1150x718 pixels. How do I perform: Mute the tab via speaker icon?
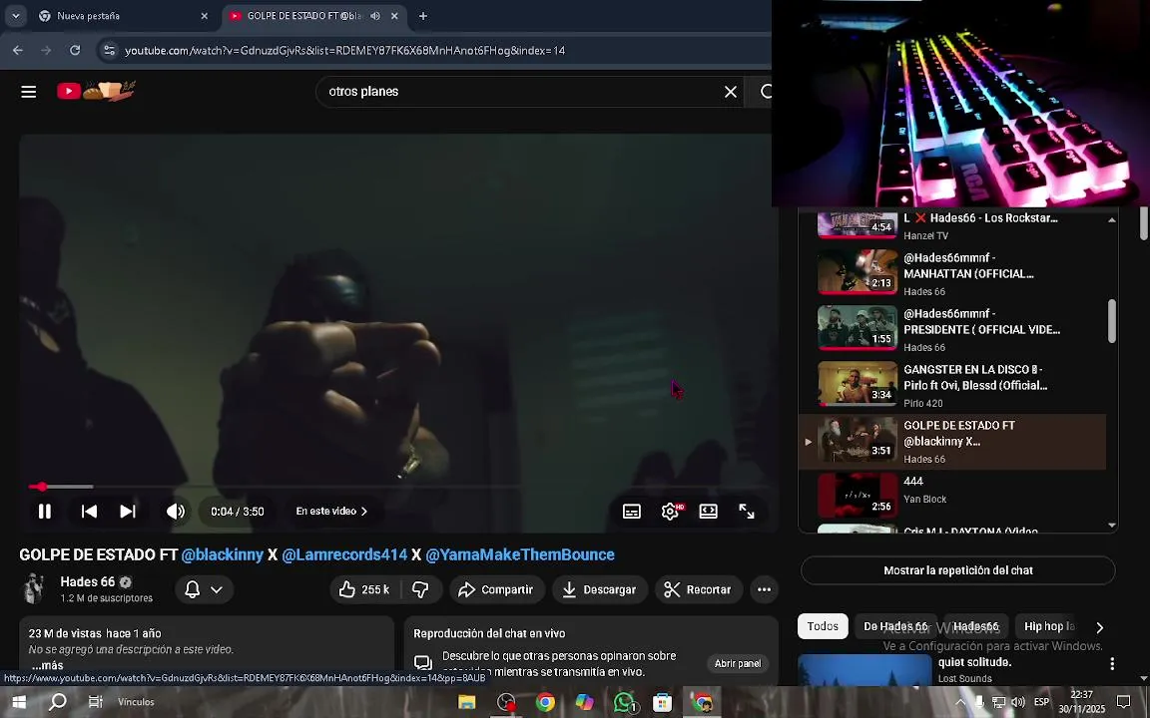click(x=374, y=15)
